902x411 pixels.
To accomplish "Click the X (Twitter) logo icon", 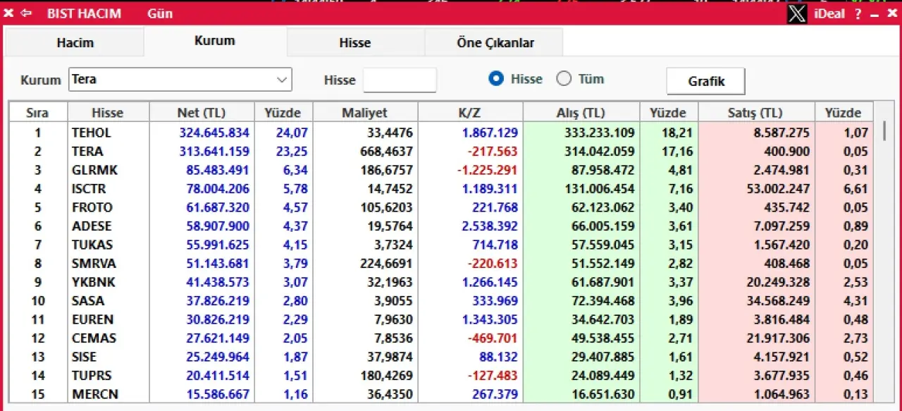I will (796, 13).
